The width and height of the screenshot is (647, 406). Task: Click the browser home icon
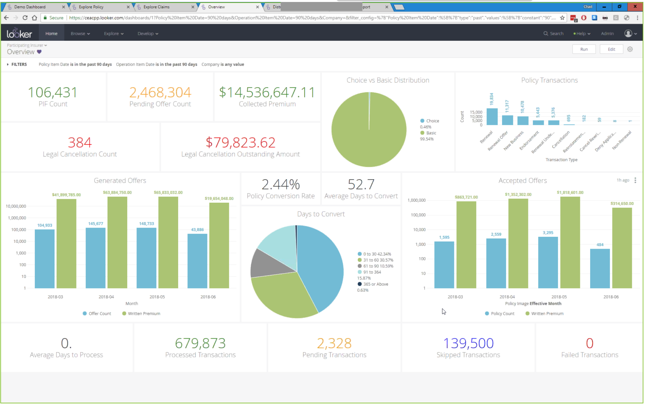pos(35,18)
